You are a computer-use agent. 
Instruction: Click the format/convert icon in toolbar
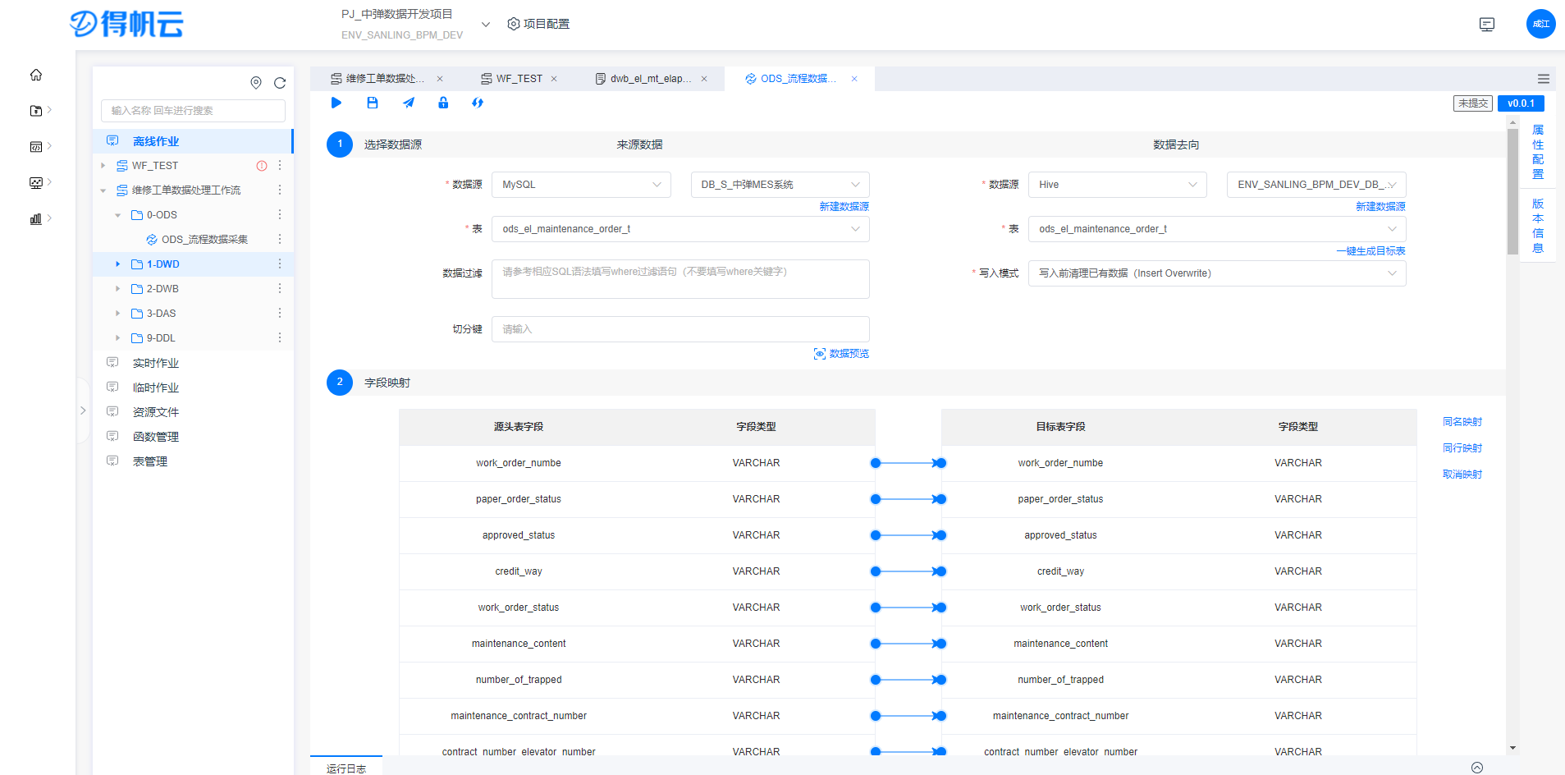tap(478, 103)
